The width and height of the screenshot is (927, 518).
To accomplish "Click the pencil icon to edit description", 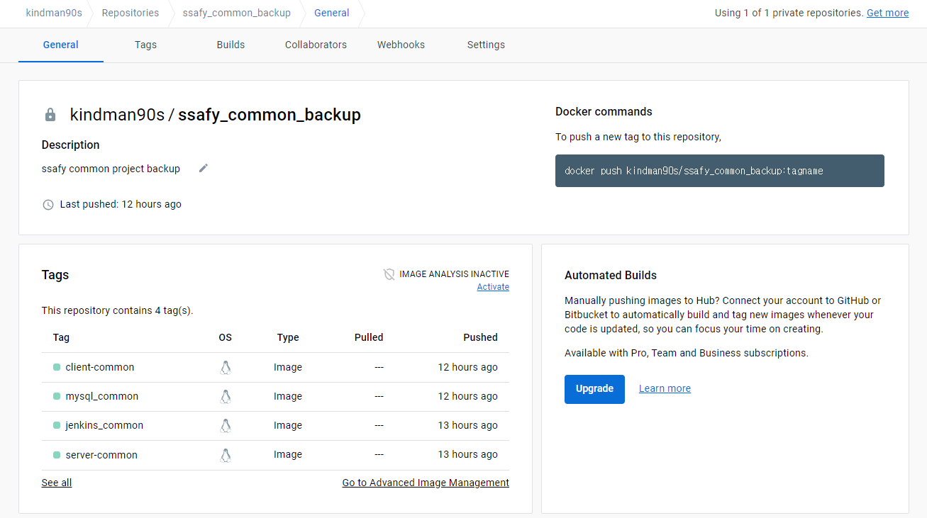I will pos(204,169).
